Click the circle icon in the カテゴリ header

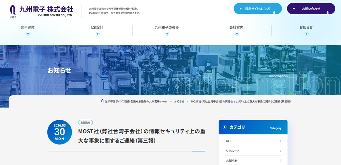(224, 127)
